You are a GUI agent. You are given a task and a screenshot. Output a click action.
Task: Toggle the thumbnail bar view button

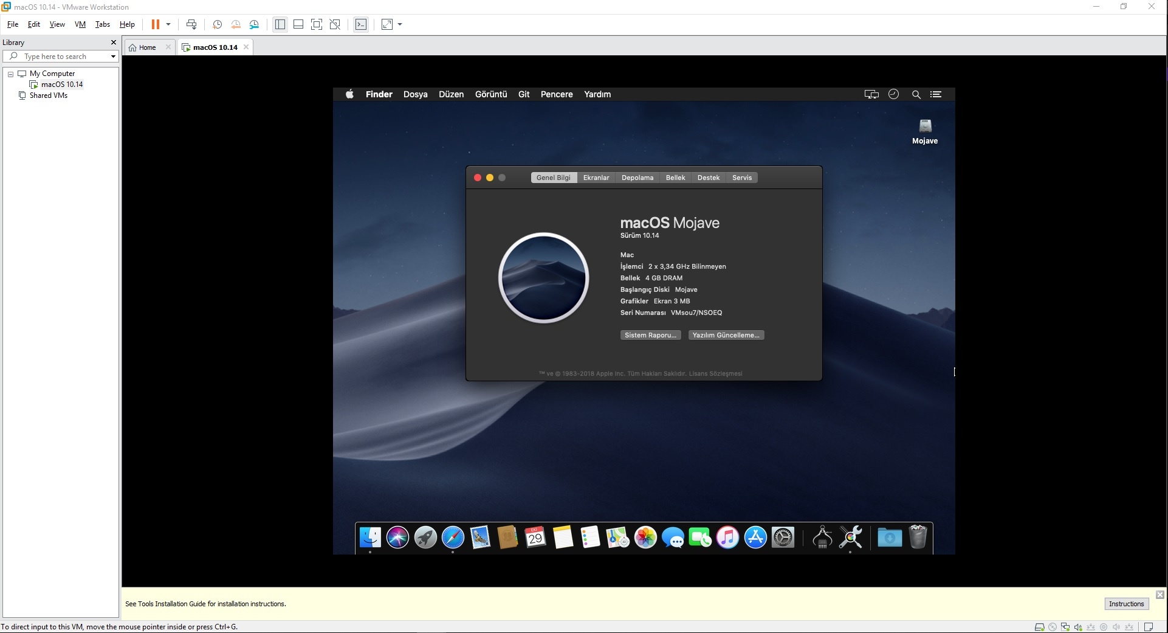(298, 24)
